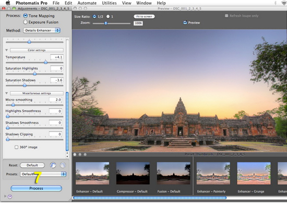
Task: Click the scrollbar down arrow in adjustments
Action: click(x=67, y=157)
